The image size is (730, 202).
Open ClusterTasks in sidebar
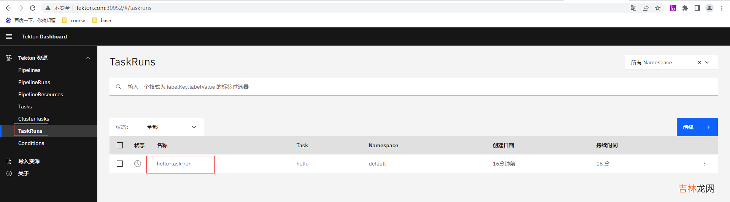coord(33,119)
